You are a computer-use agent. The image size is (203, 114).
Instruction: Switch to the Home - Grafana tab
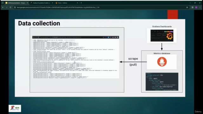(66, 3)
